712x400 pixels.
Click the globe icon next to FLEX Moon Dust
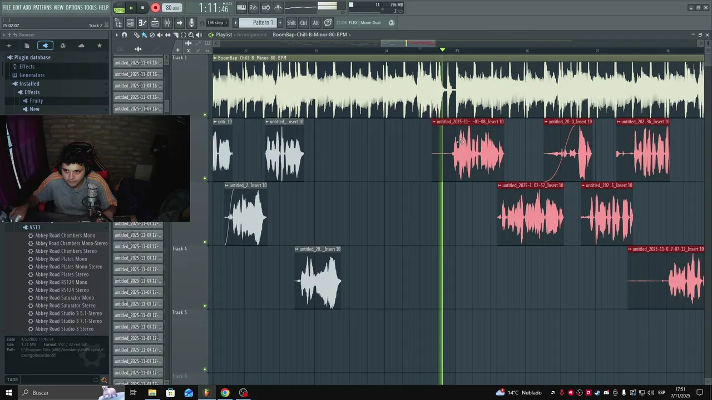point(392,23)
